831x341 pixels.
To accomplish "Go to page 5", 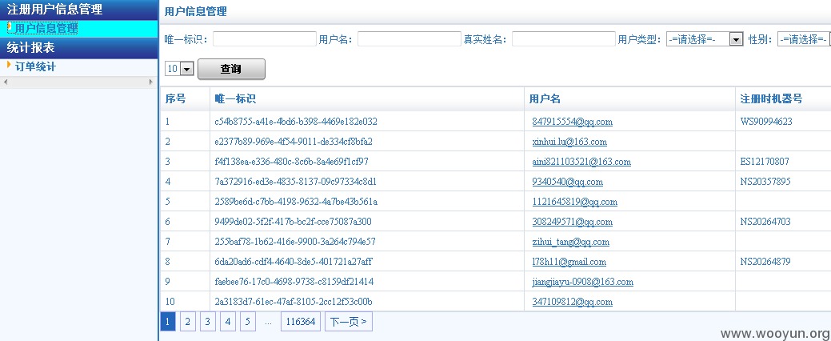I will coord(247,321).
